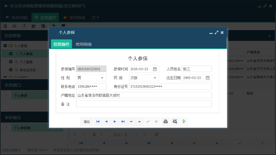Click the page number input field
Image resolution: width=276 pixels, height=155 pixels.
point(106,134)
